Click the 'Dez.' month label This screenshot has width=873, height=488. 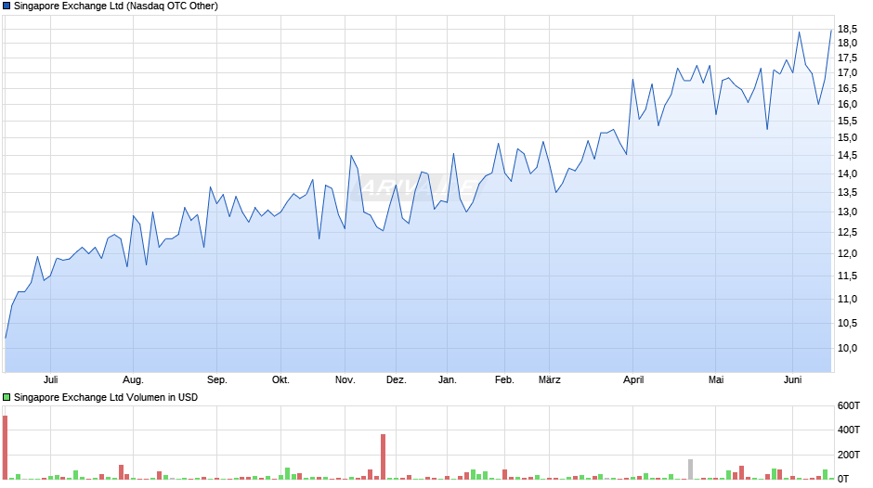pyautogui.click(x=397, y=379)
